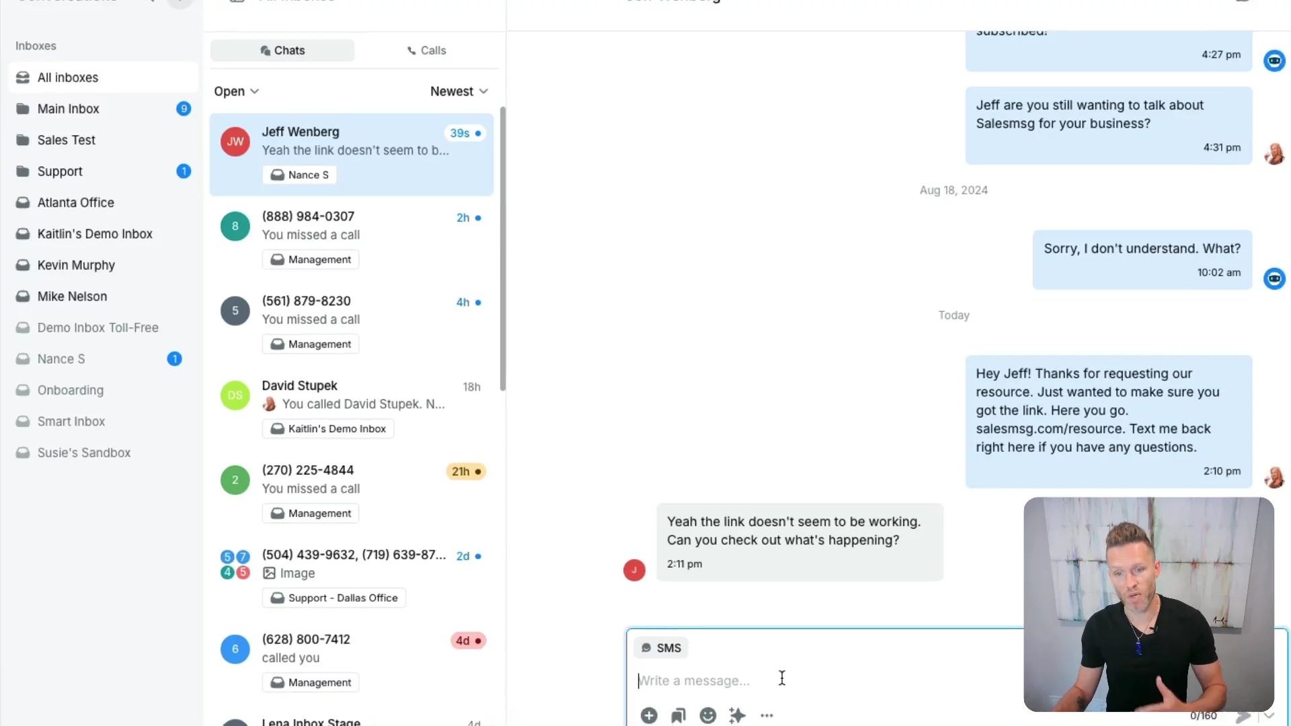
Task: Open the Atlanta Office inbox
Action: pos(103,202)
